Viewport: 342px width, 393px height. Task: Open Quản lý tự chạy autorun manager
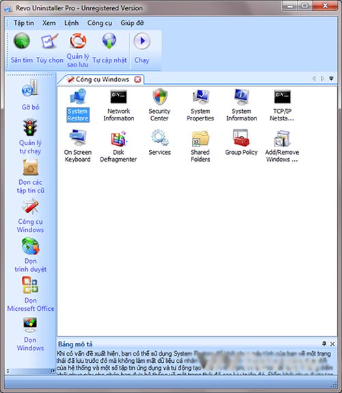click(30, 136)
